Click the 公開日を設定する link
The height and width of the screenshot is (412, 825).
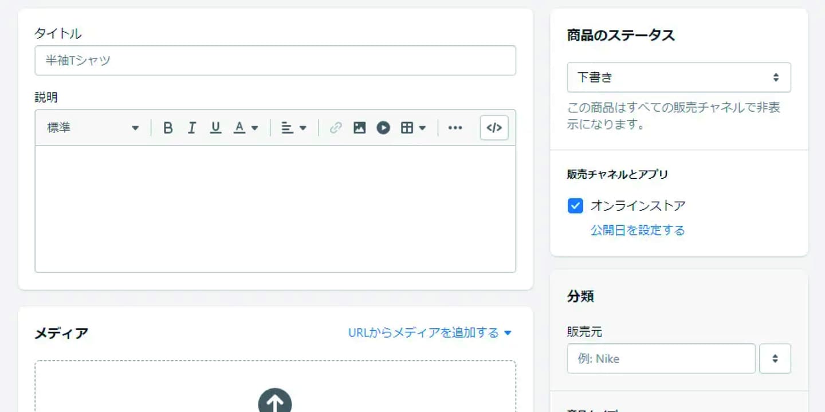tap(638, 230)
